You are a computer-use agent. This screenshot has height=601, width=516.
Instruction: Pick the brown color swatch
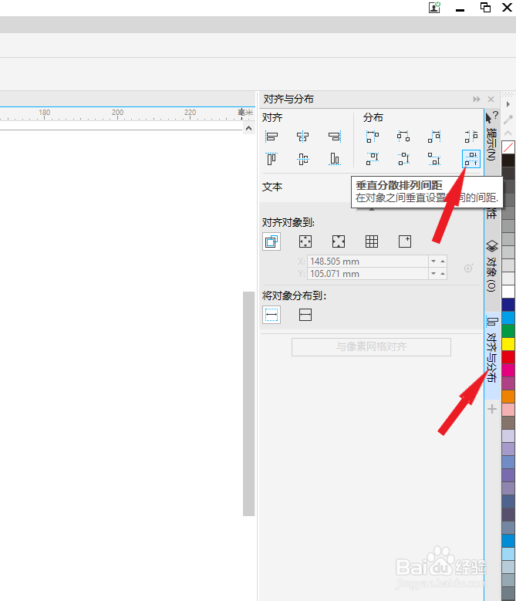coord(508,423)
